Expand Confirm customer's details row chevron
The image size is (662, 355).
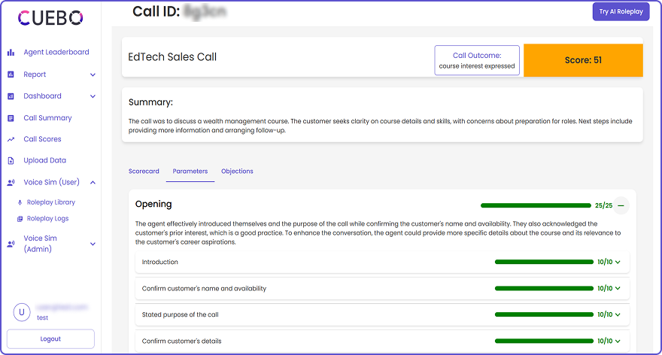click(x=618, y=341)
